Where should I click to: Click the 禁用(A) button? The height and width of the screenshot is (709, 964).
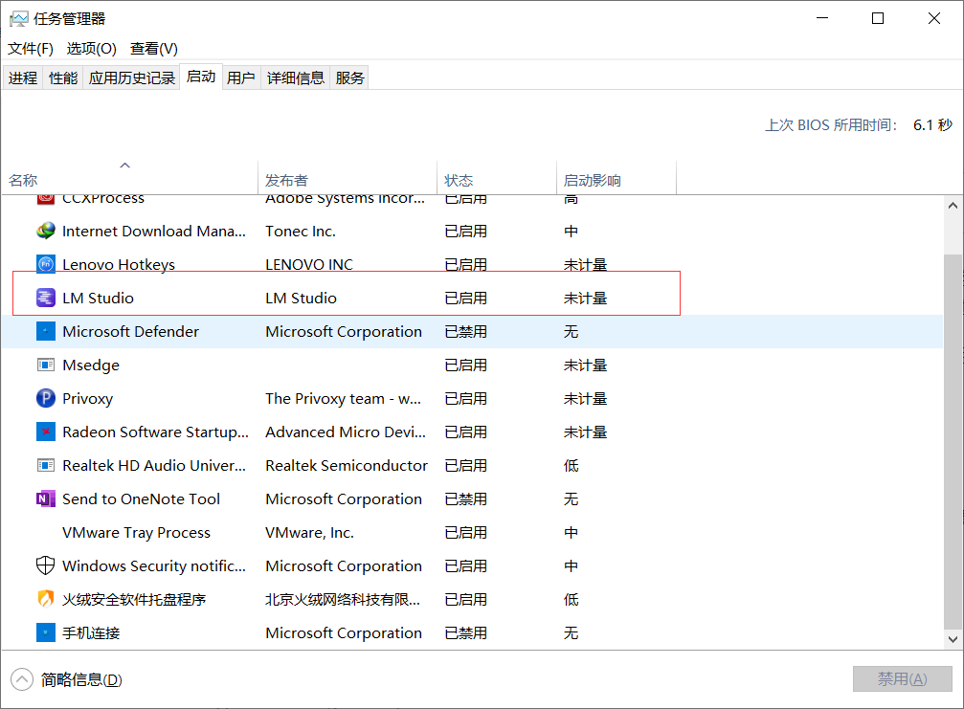point(902,679)
